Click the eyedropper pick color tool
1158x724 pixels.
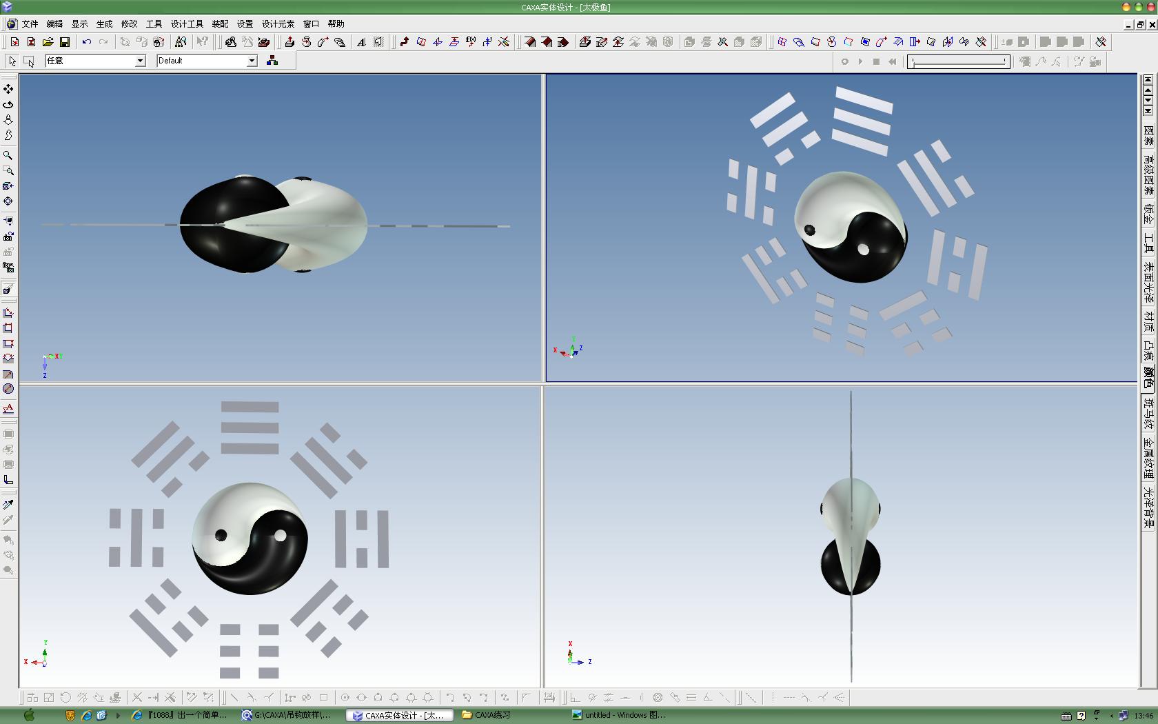8,504
